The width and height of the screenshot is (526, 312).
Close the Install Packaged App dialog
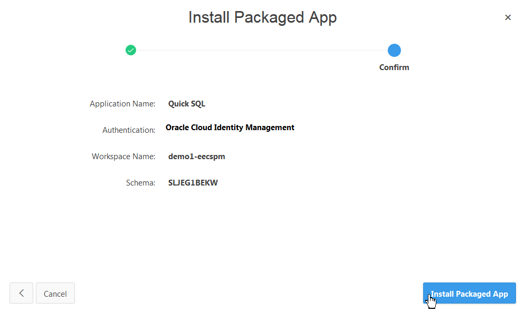point(508,17)
